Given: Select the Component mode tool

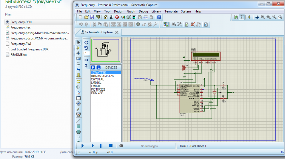Looking at the screenshot, I should tap(78, 48).
